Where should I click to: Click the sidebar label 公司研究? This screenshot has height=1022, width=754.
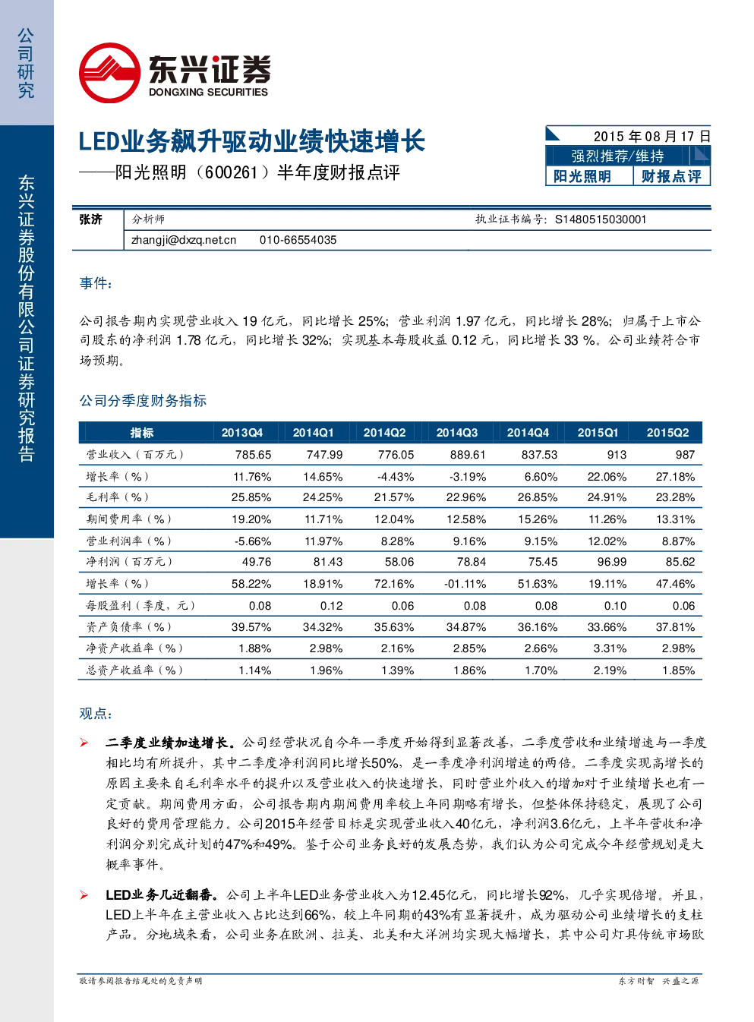(x=27, y=64)
